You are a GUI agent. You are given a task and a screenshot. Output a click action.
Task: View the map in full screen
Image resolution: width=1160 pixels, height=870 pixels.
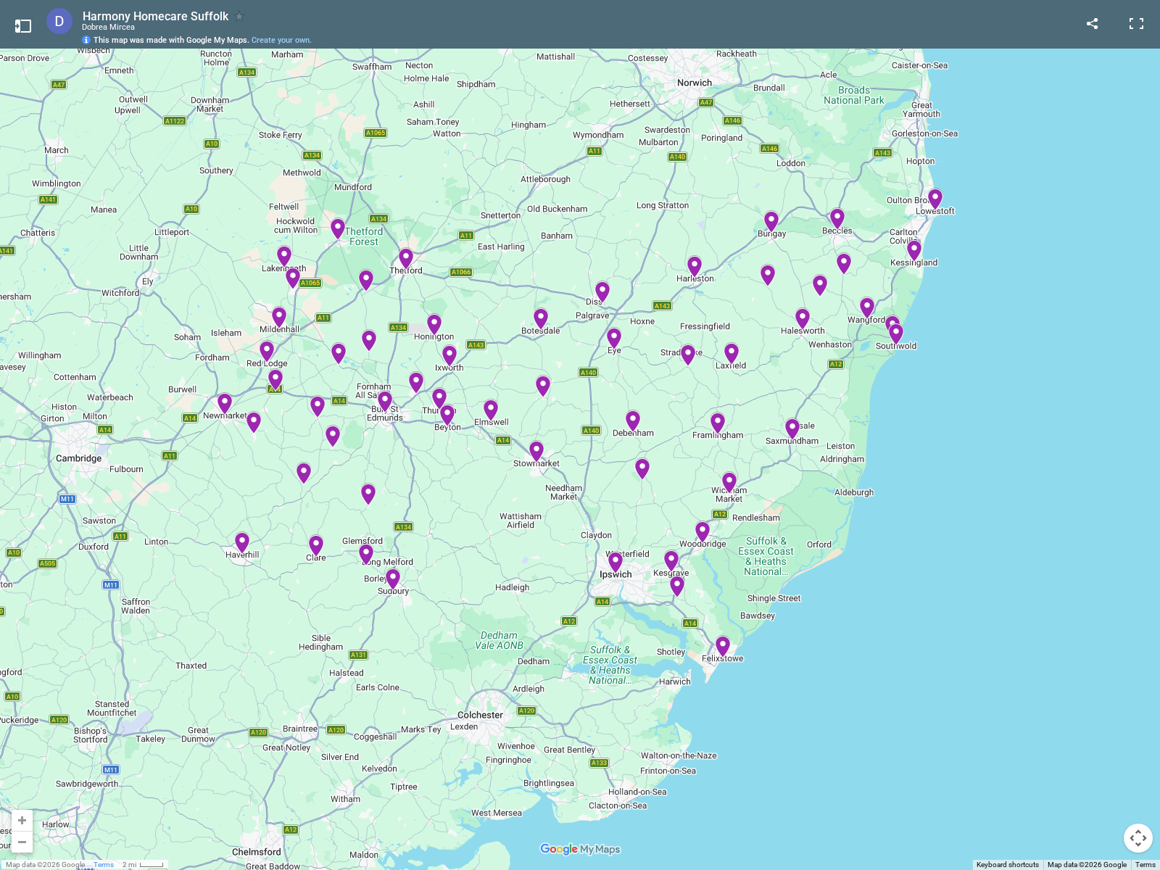point(1136,24)
